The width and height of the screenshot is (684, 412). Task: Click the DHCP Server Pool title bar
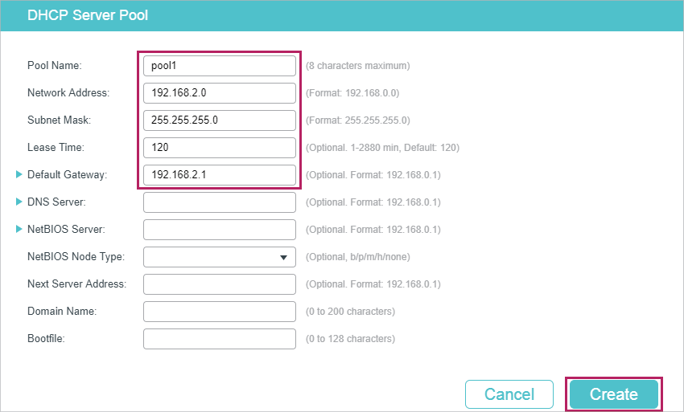[342, 16]
